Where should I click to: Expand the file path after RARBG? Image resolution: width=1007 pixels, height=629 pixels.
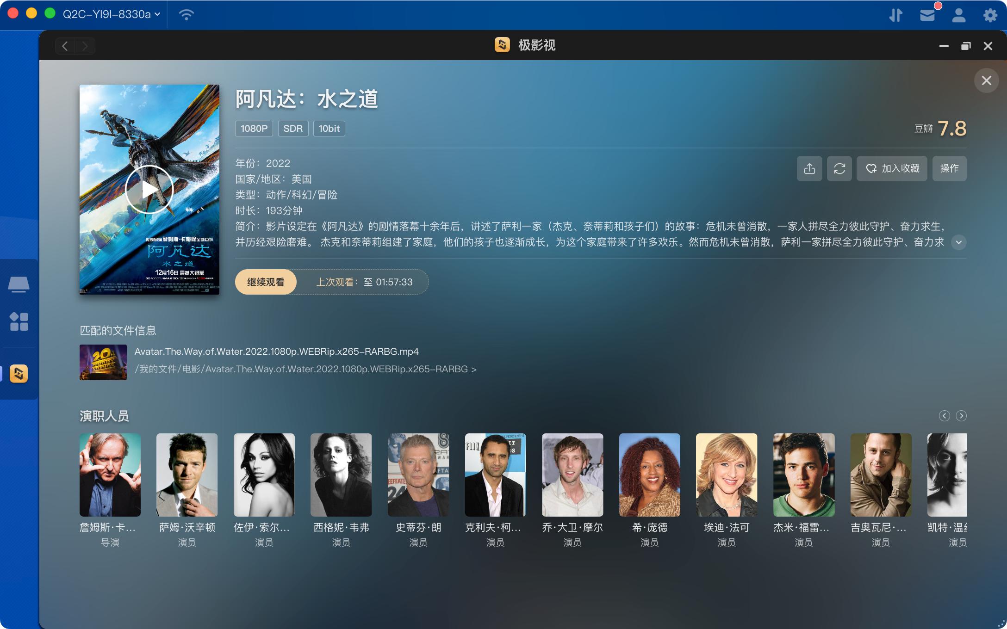pos(474,369)
